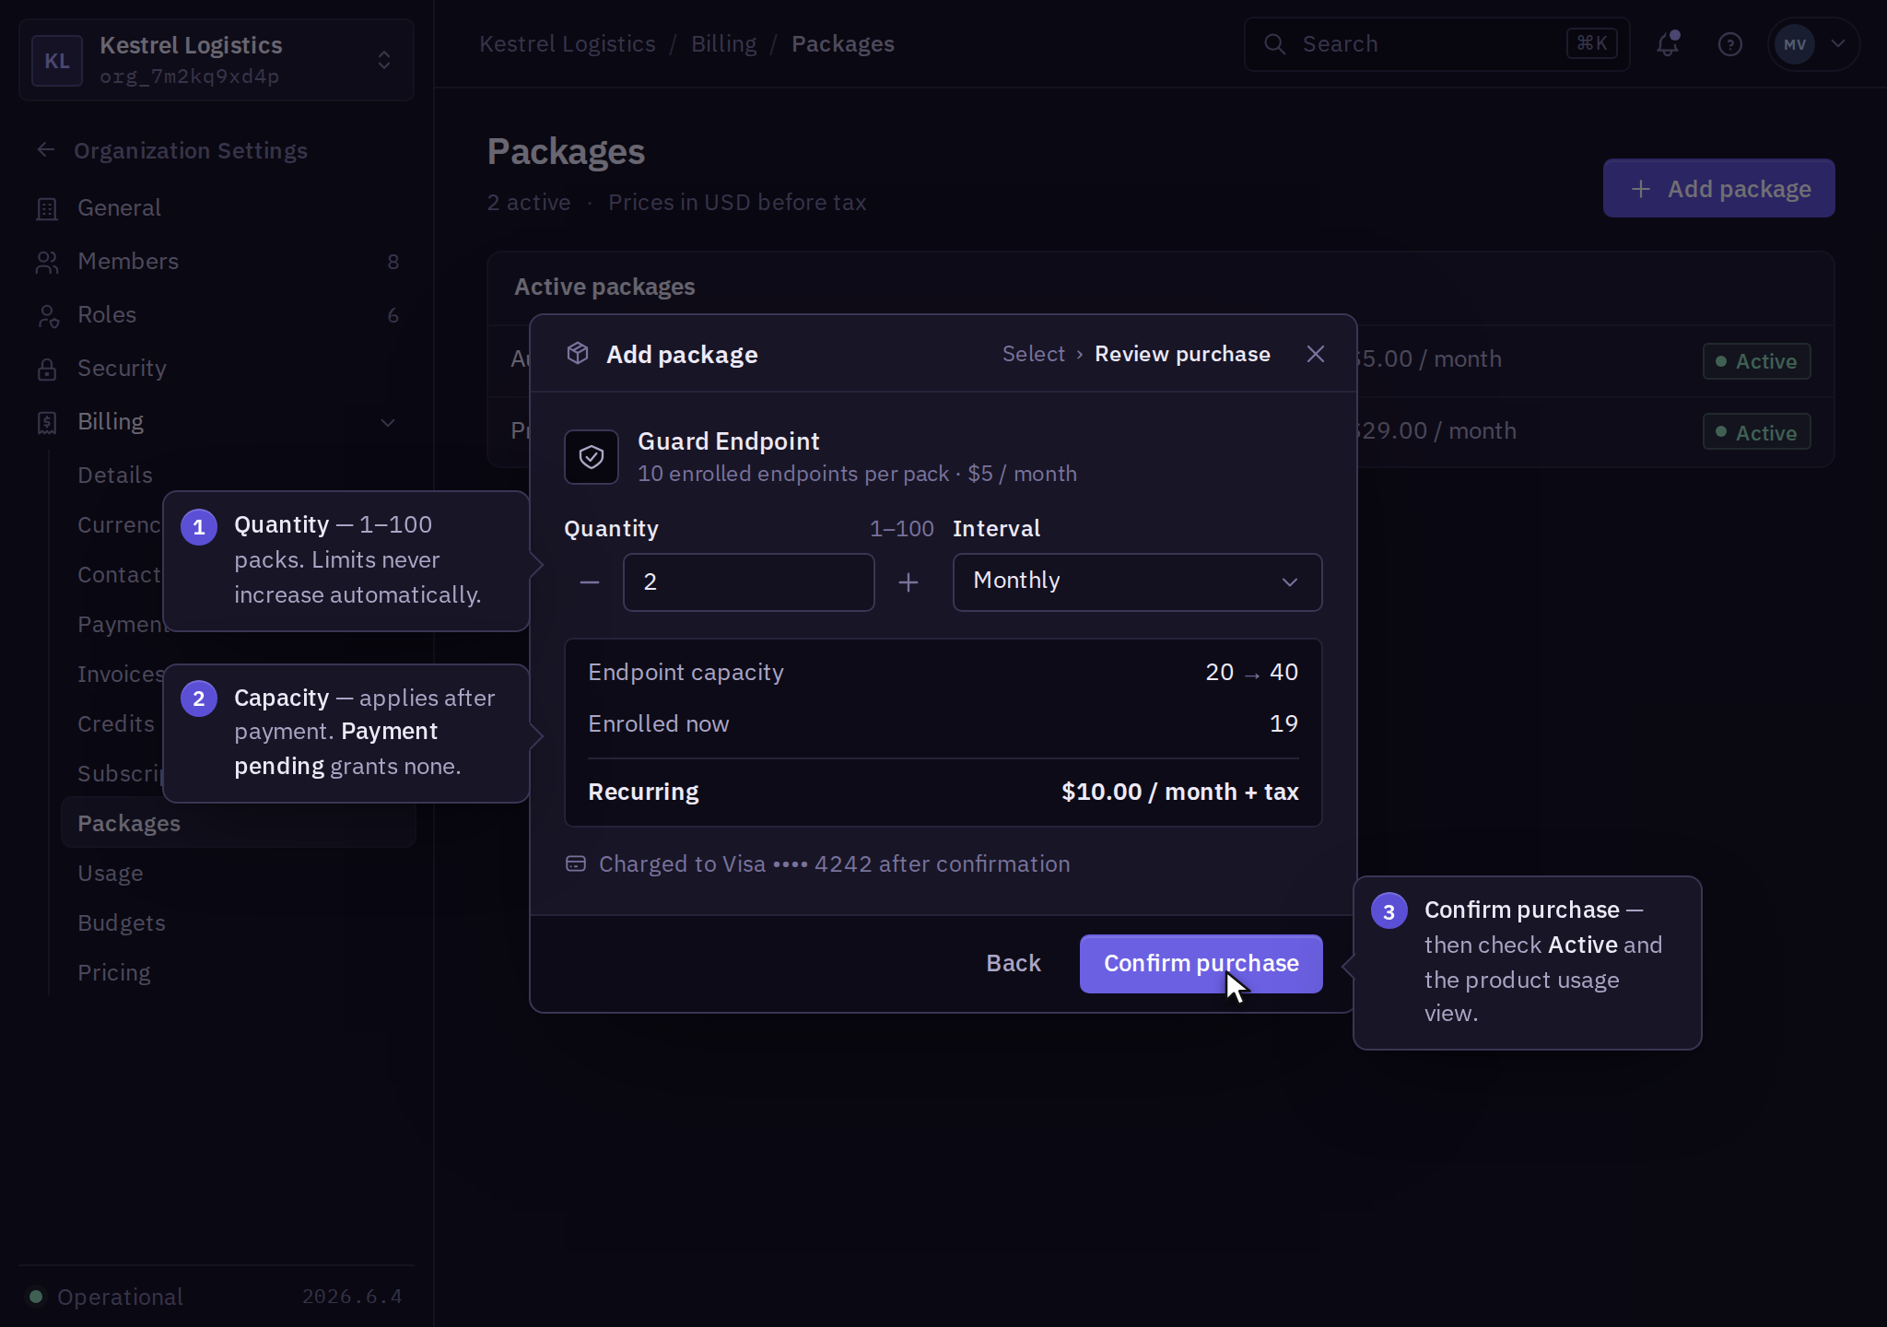The image size is (1887, 1327).
Task: Go back to Organization Settings
Action: (191, 150)
